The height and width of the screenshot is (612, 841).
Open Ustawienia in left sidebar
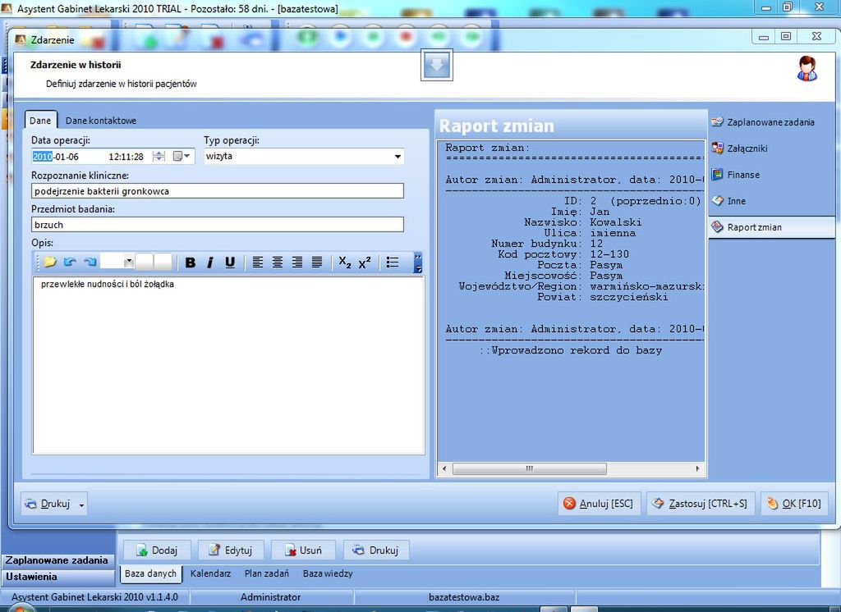click(57, 578)
